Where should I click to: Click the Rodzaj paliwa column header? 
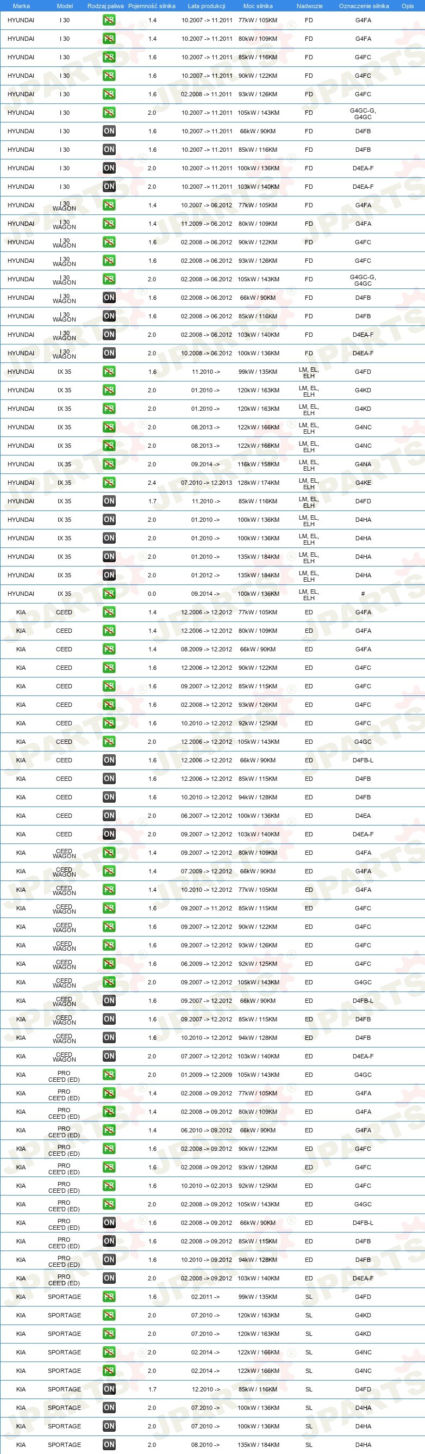click(x=105, y=6)
